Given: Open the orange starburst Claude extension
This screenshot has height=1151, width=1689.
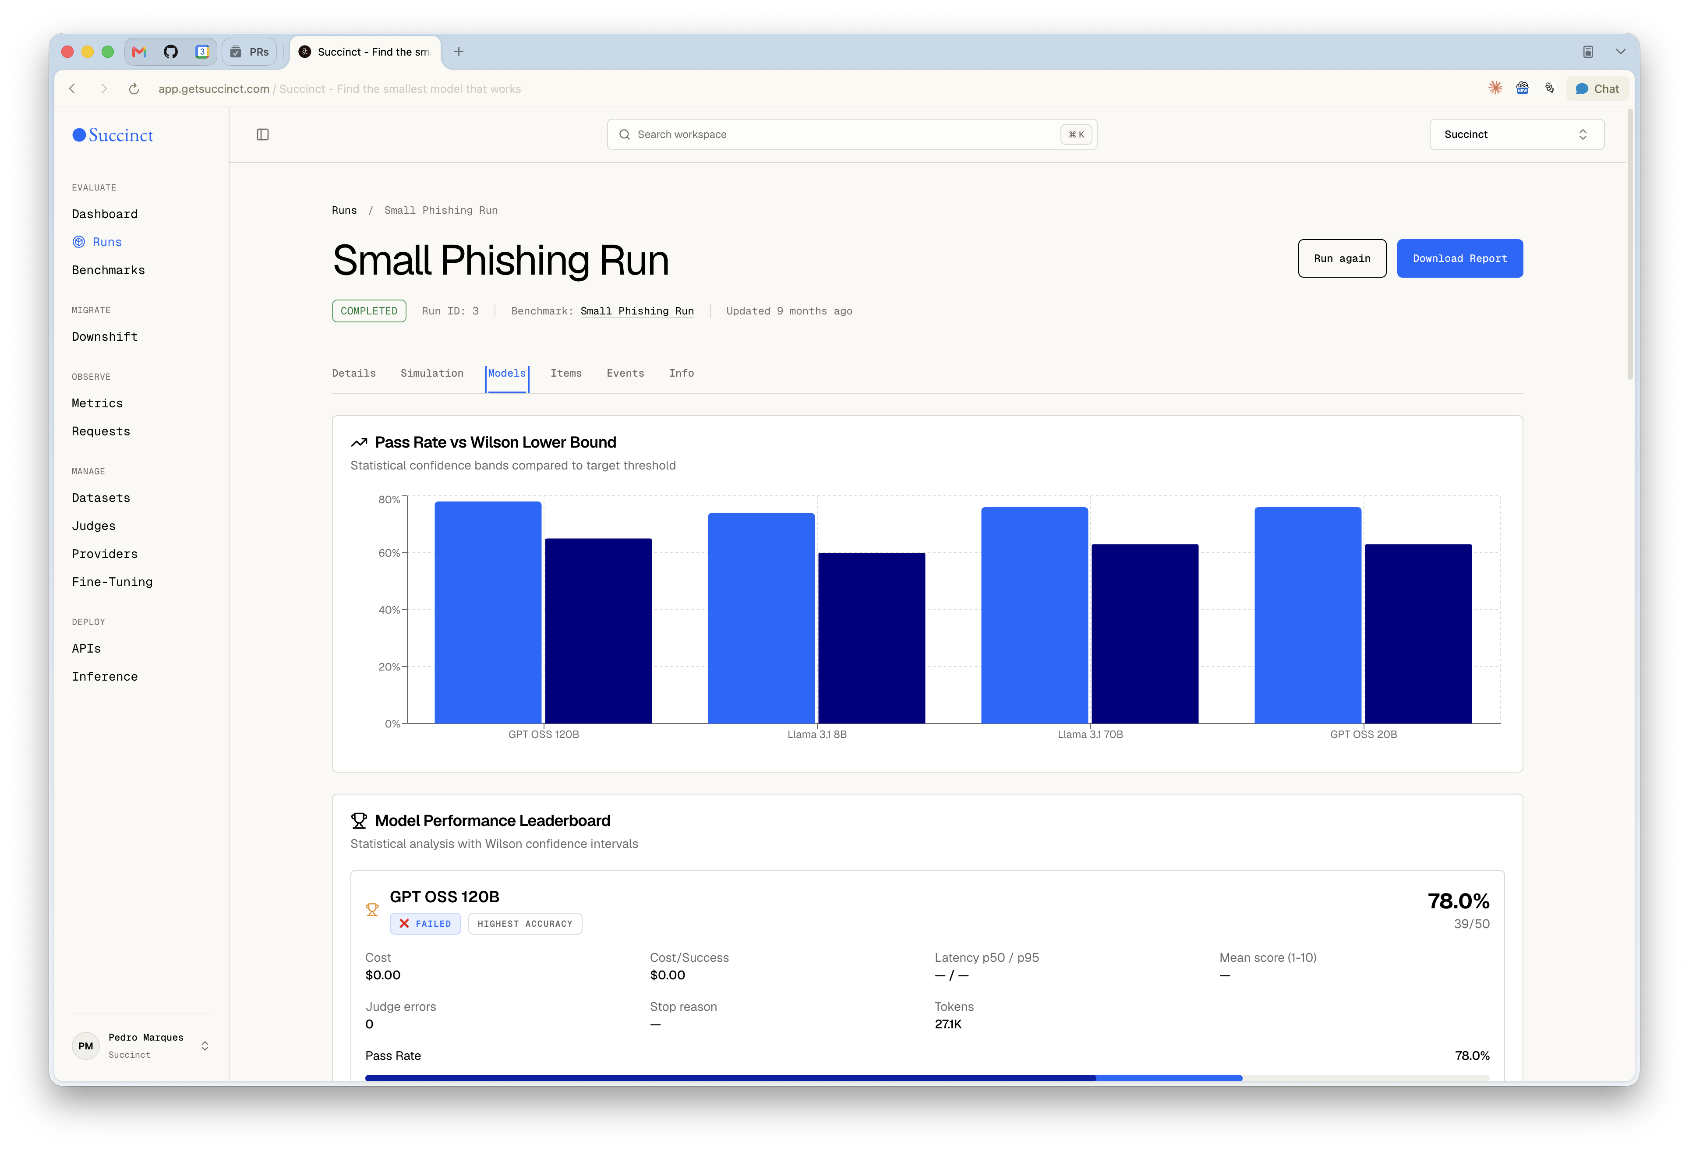Looking at the screenshot, I should coord(1495,88).
